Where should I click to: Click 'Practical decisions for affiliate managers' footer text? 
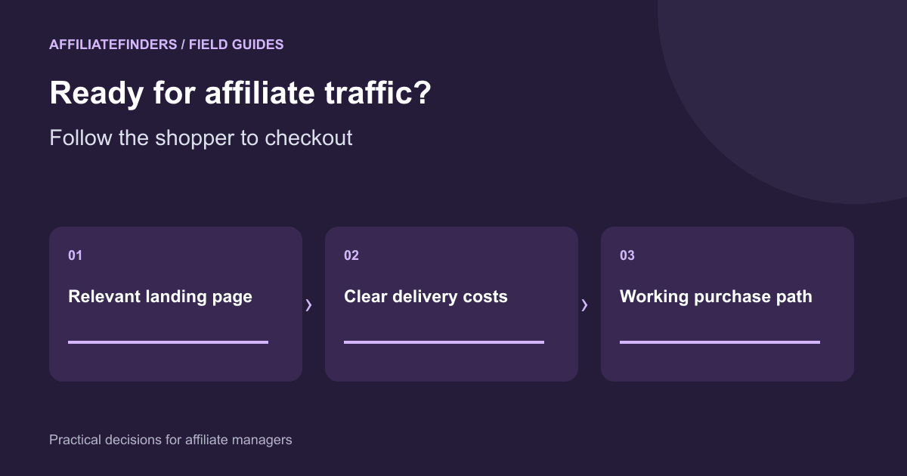pyautogui.click(x=170, y=439)
